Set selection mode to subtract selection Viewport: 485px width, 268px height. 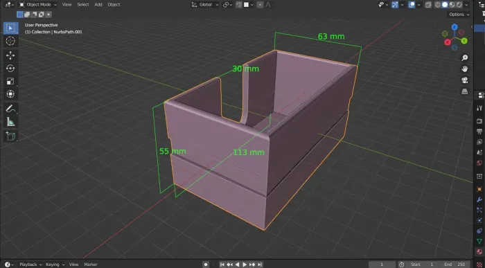[x=34, y=15]
